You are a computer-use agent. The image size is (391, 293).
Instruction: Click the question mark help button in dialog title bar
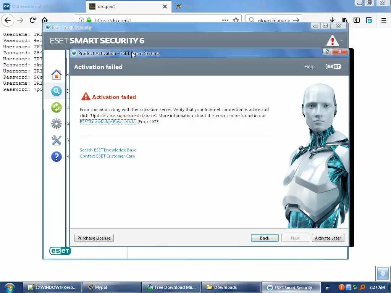coord(327,52)
